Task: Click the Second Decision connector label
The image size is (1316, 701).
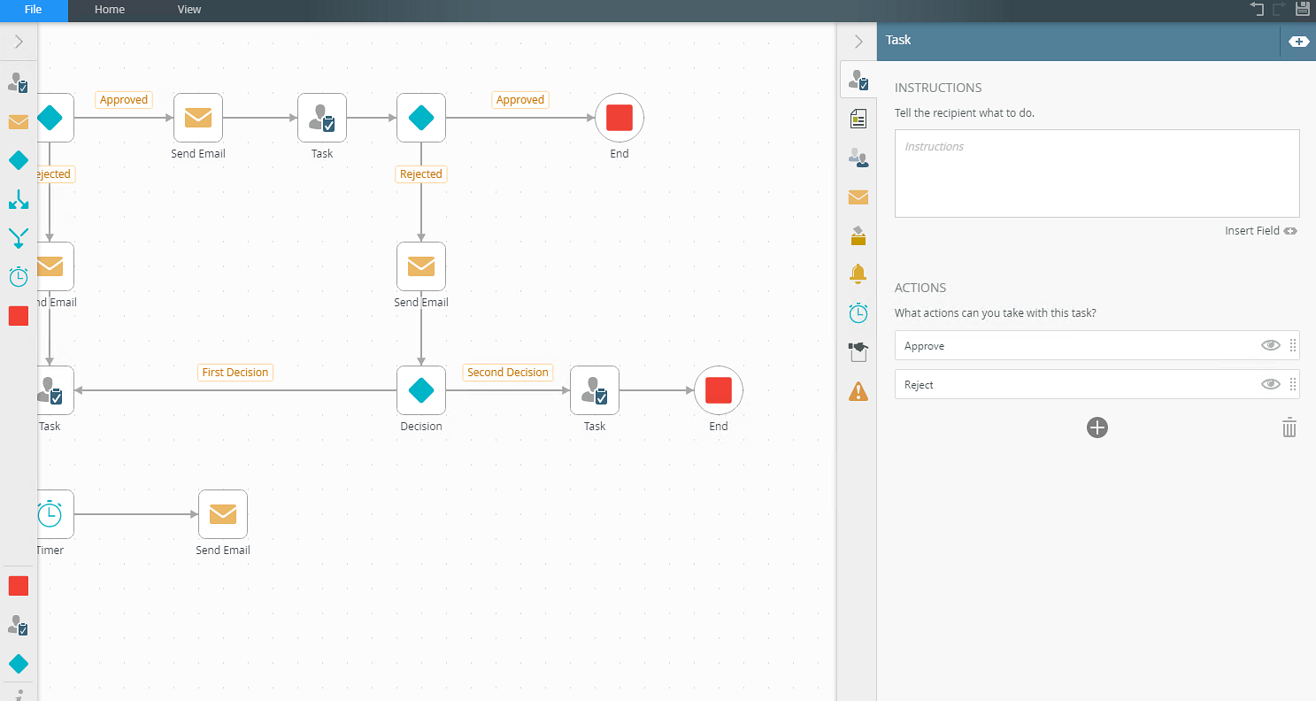Action: tap(508, 373)
